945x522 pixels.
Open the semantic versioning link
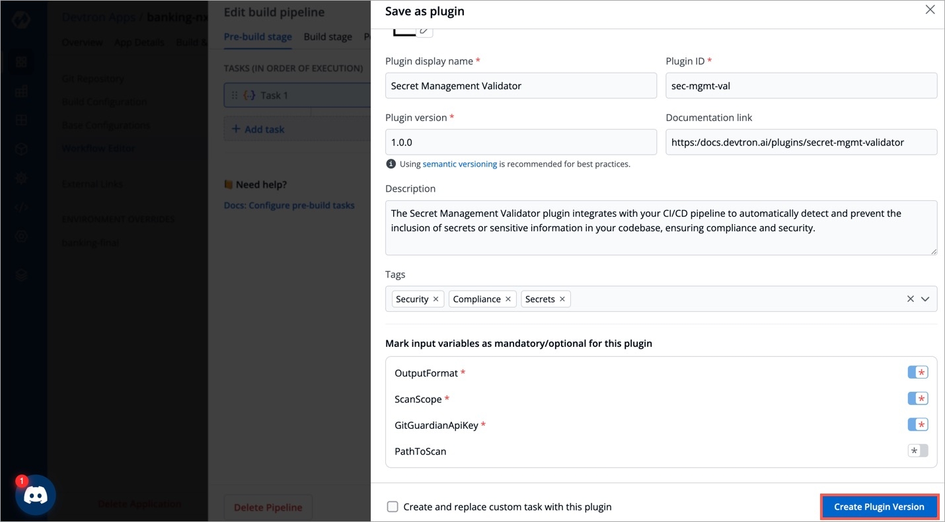click(459, 164)
